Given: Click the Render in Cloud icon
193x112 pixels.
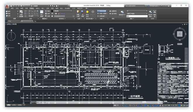Looking at the screenshot, I should (x=150, y=14).
